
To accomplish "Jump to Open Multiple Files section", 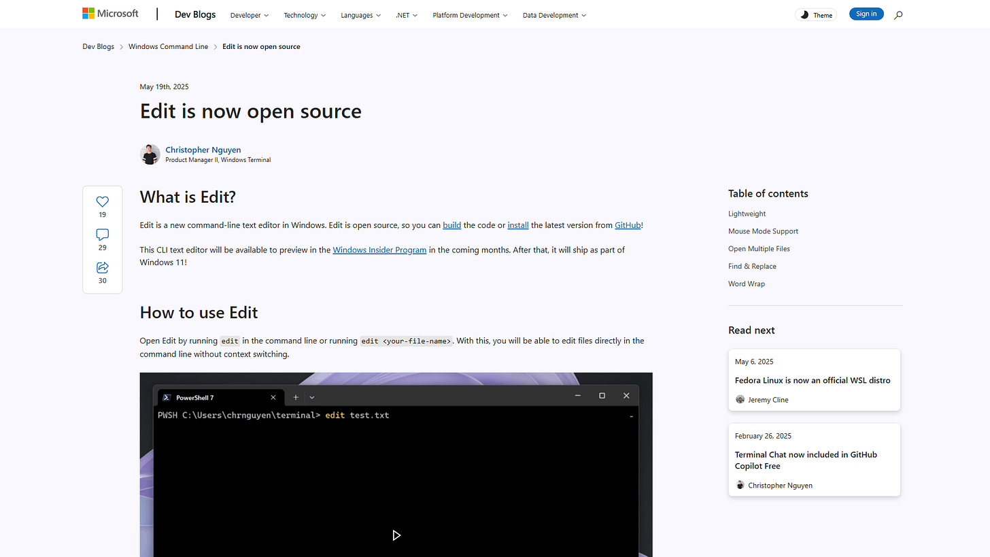I will click(759, 249).
